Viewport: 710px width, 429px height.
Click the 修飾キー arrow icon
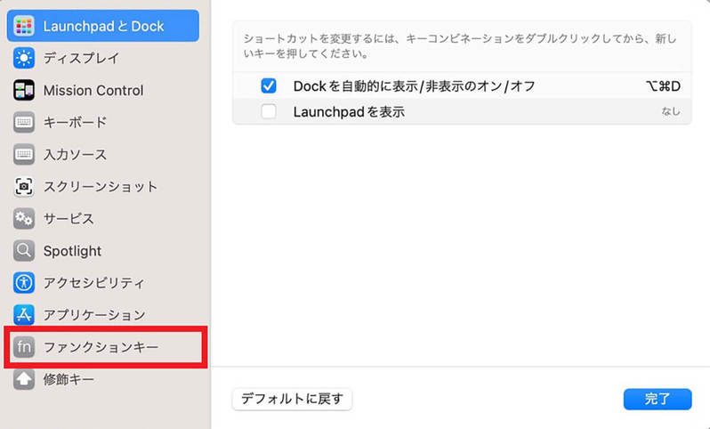[x=24, y=379]
